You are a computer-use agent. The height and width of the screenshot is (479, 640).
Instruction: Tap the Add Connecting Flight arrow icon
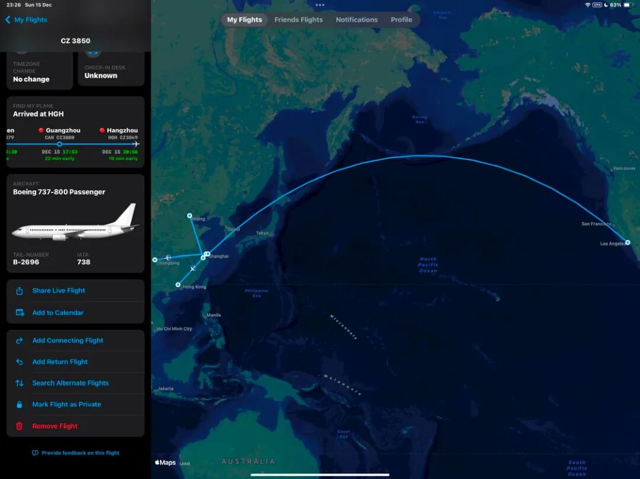19,340
